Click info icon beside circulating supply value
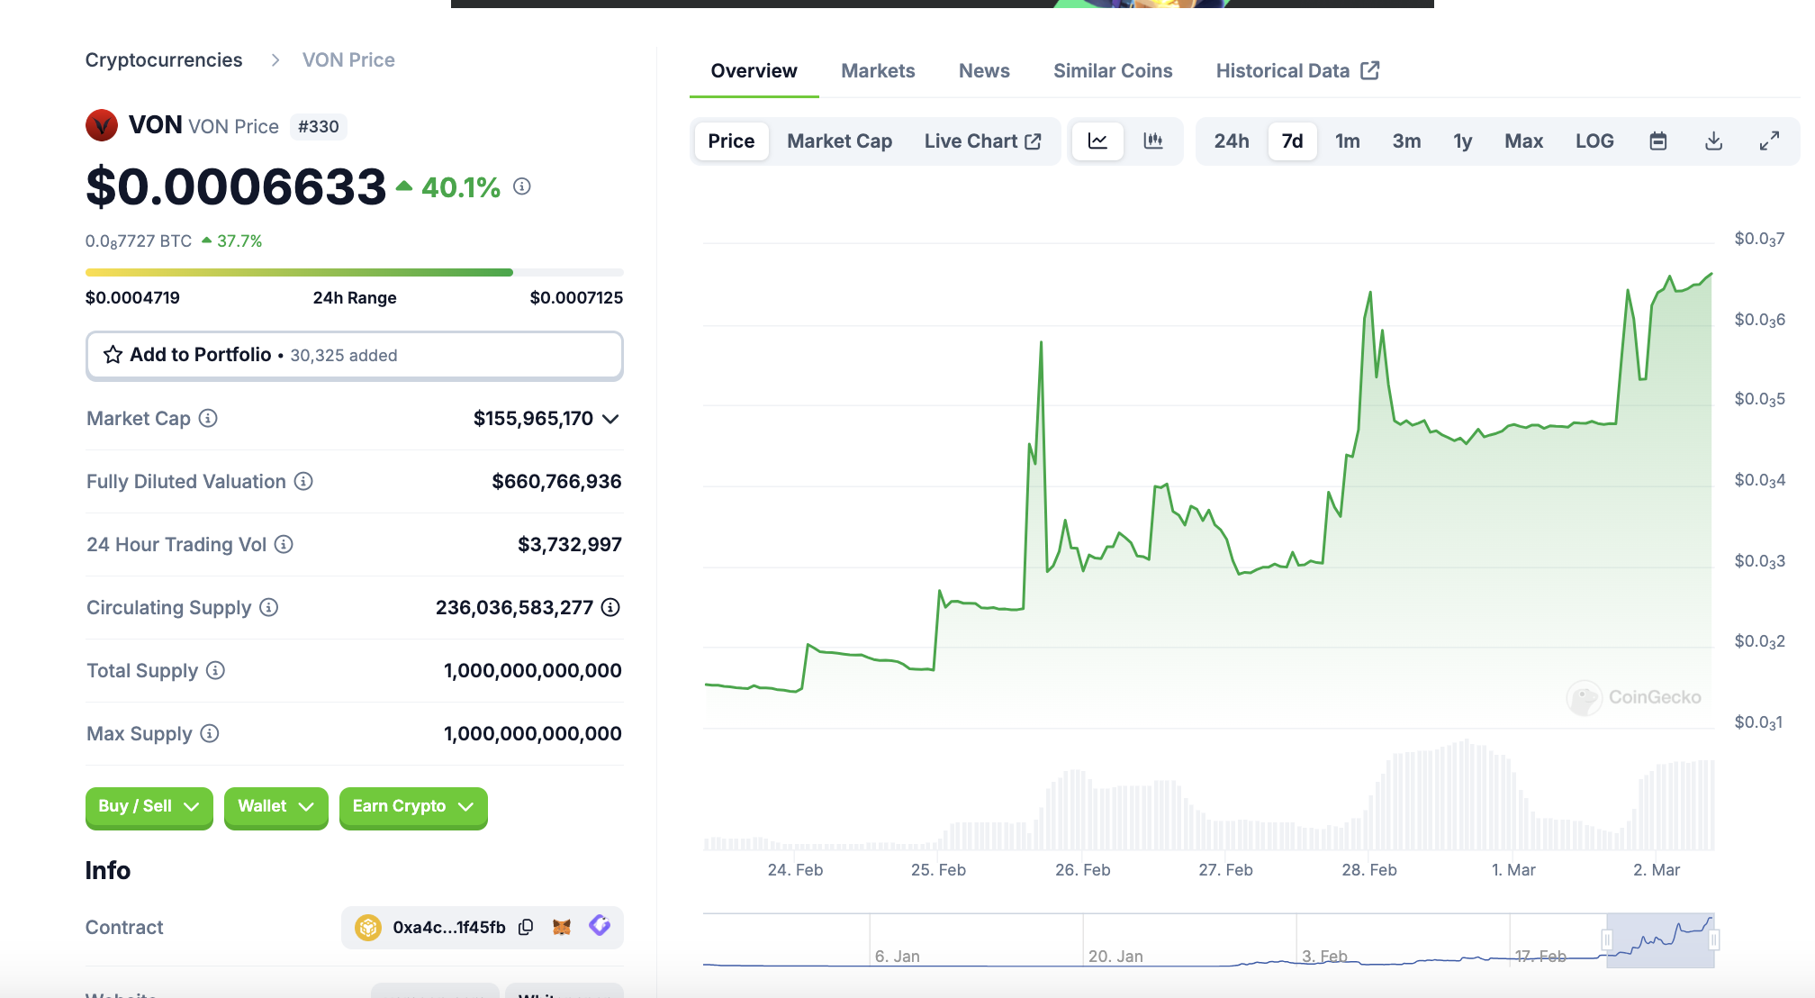Image resolution: width=1815 pixels, height=998 pixels. 610,607
